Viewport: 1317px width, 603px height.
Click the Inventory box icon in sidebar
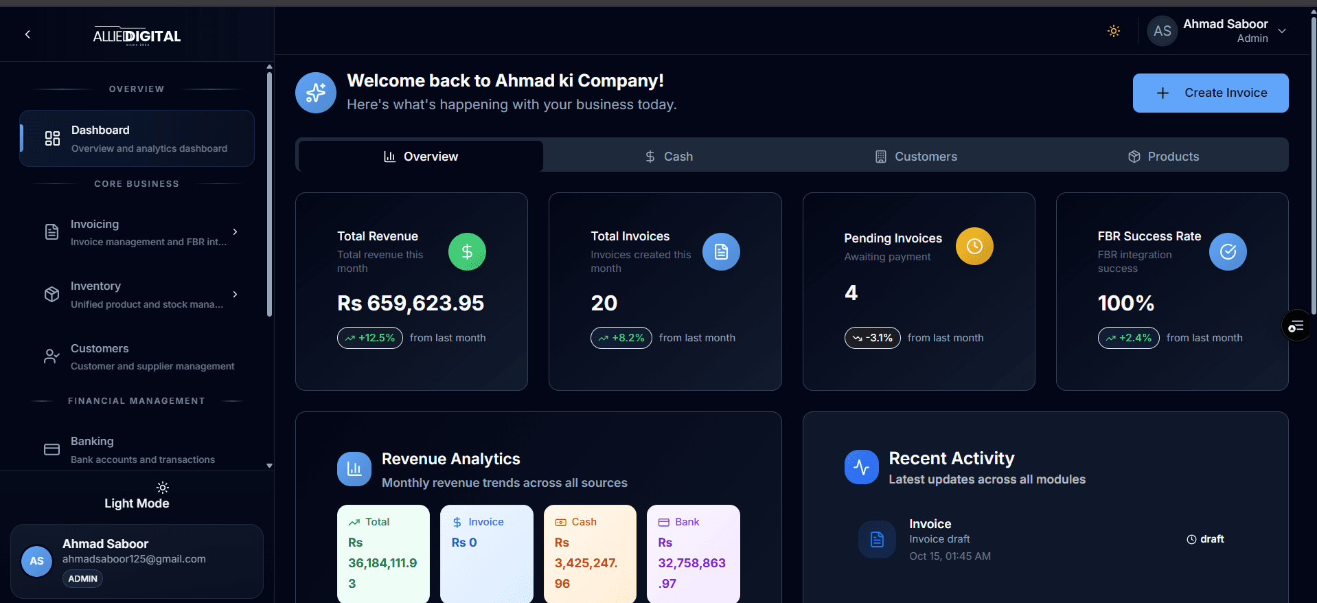(x=51, y=294)
